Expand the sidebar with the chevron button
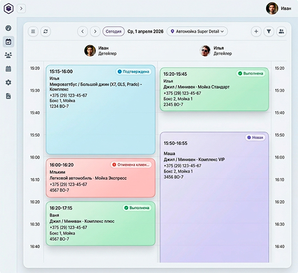The height and width of the screenshot is (273, 298). [21, 8]
